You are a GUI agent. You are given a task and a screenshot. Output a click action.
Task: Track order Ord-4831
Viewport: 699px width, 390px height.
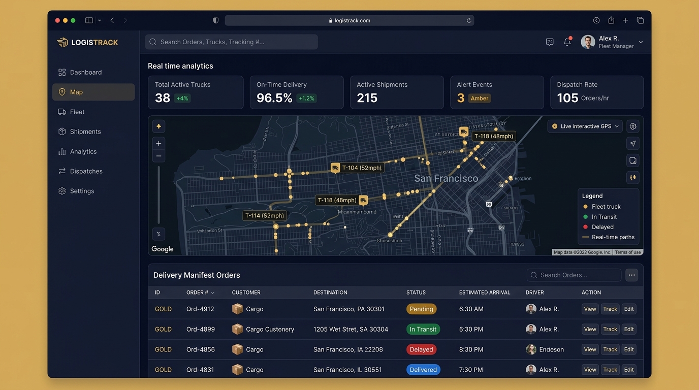coord(610,370)
